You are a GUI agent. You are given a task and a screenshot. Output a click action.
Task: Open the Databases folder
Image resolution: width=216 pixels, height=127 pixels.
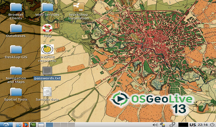point(16,28)
